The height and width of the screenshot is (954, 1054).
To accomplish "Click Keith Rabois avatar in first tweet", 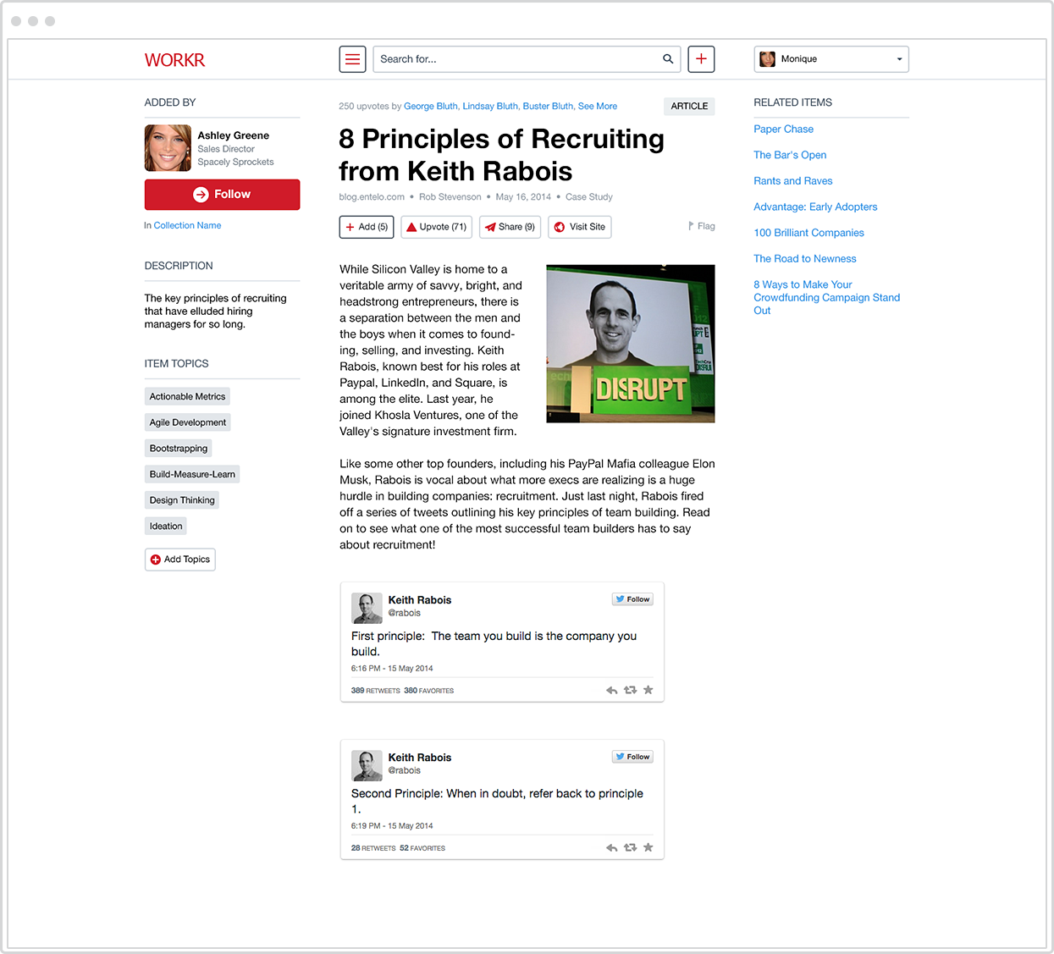I will [367, 609].
